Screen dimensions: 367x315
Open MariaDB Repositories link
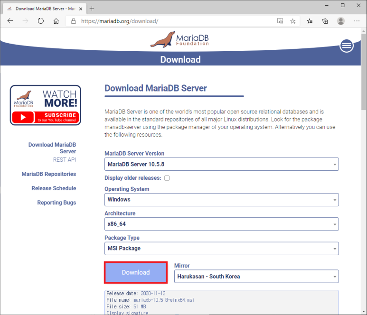(x=49, y=174)
